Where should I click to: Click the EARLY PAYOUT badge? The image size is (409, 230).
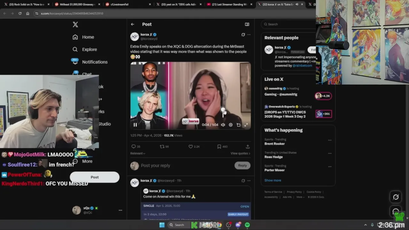238,214
